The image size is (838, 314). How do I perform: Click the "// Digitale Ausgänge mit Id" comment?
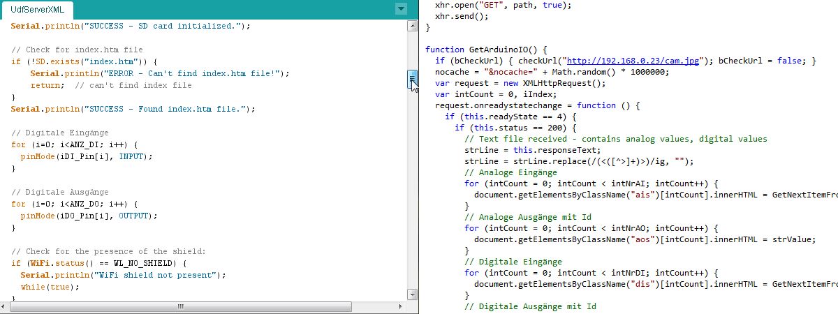click(x=530, y=306)
